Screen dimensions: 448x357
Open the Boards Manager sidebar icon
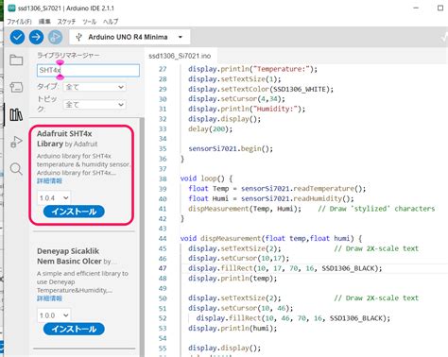(x=16, y=87)
